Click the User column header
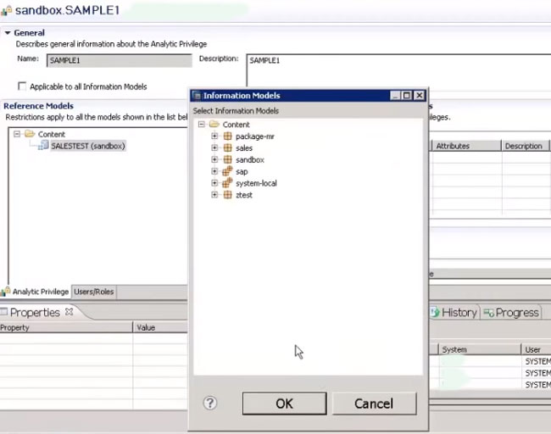The height and width of the screenshot is (434, 551). tap(536, 350)
